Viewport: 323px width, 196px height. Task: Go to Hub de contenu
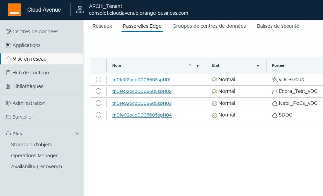coord(30,73)
